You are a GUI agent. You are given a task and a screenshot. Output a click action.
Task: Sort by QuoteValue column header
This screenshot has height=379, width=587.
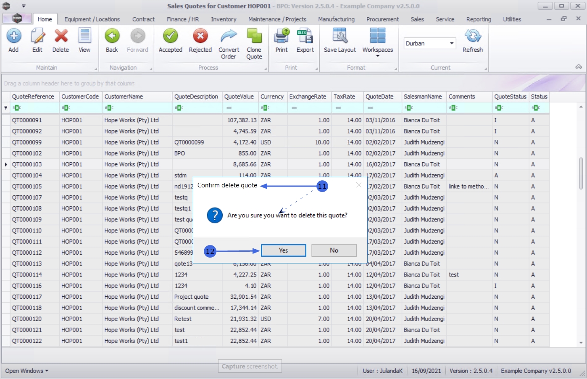point(240,97)
